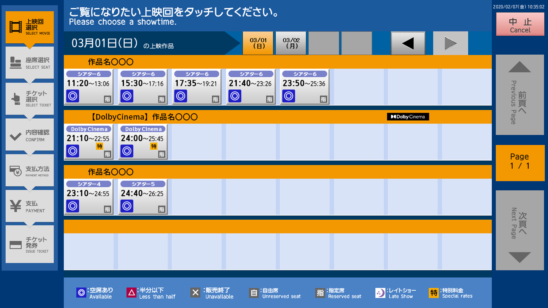
Task: Open the Select Seat step
Action: click(30, 63)
